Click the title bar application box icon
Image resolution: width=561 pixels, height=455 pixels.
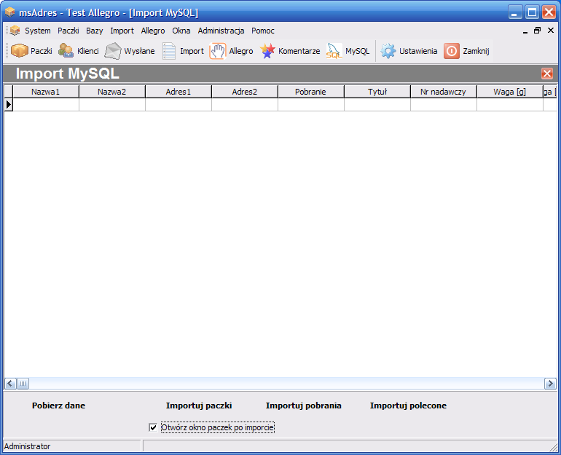tap(10, 12)
